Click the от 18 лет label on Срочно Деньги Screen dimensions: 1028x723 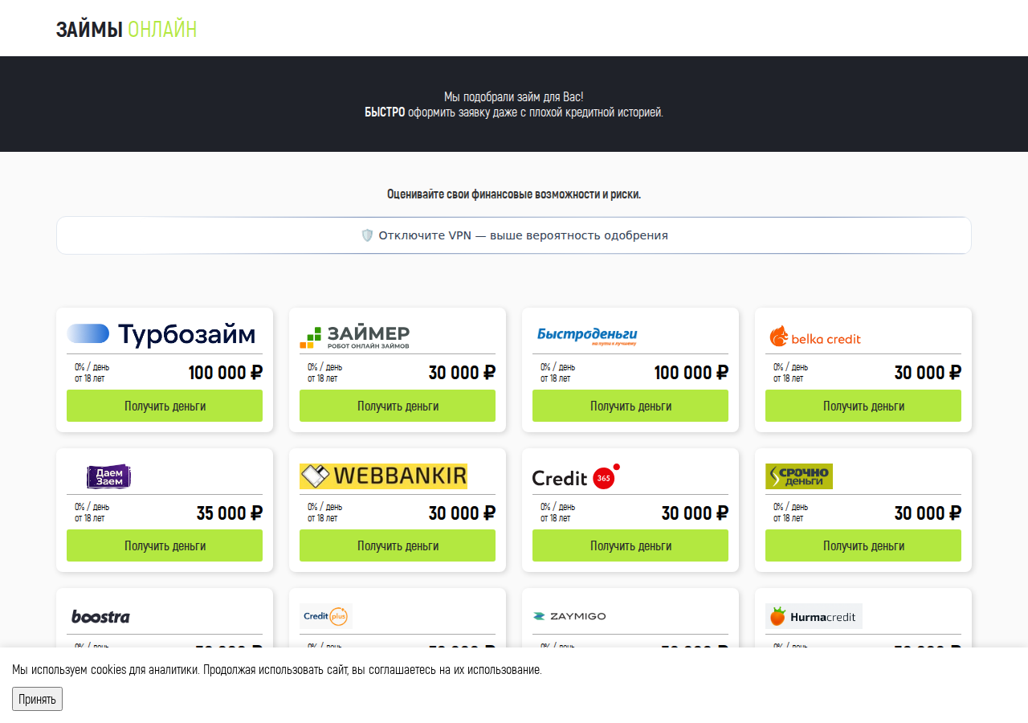[789, 518]
